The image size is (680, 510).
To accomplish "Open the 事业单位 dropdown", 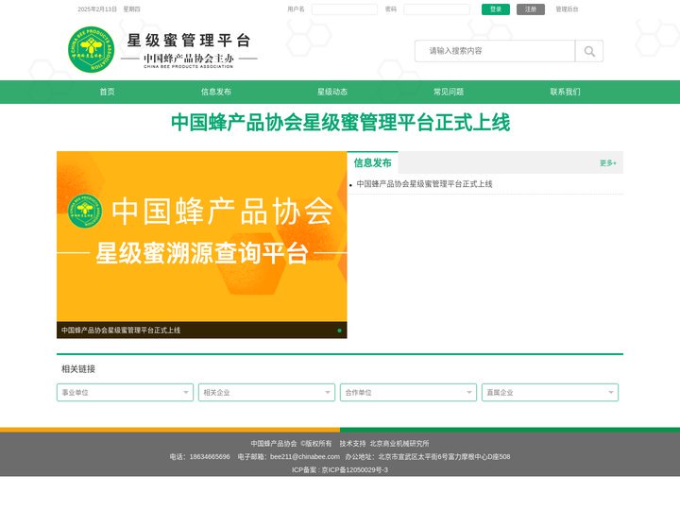I will [x=125, y=393].
